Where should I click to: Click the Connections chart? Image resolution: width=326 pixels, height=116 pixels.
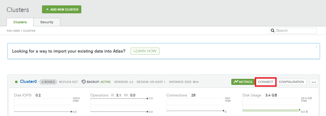194,105
